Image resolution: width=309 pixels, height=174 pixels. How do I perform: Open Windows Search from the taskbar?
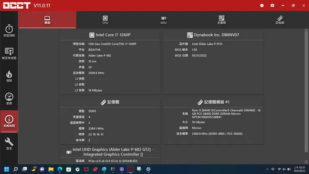[15, 169]
